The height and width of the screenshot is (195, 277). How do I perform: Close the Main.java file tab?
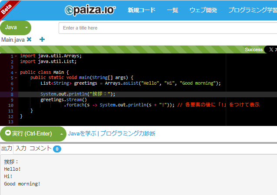click(29, 40)
